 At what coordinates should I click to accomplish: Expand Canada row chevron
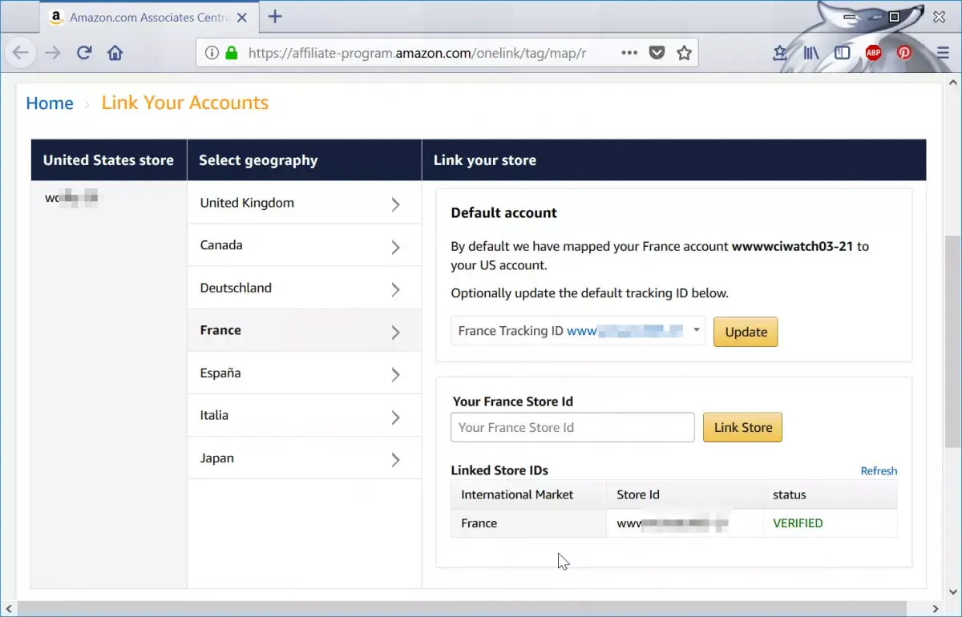point(395,247)
